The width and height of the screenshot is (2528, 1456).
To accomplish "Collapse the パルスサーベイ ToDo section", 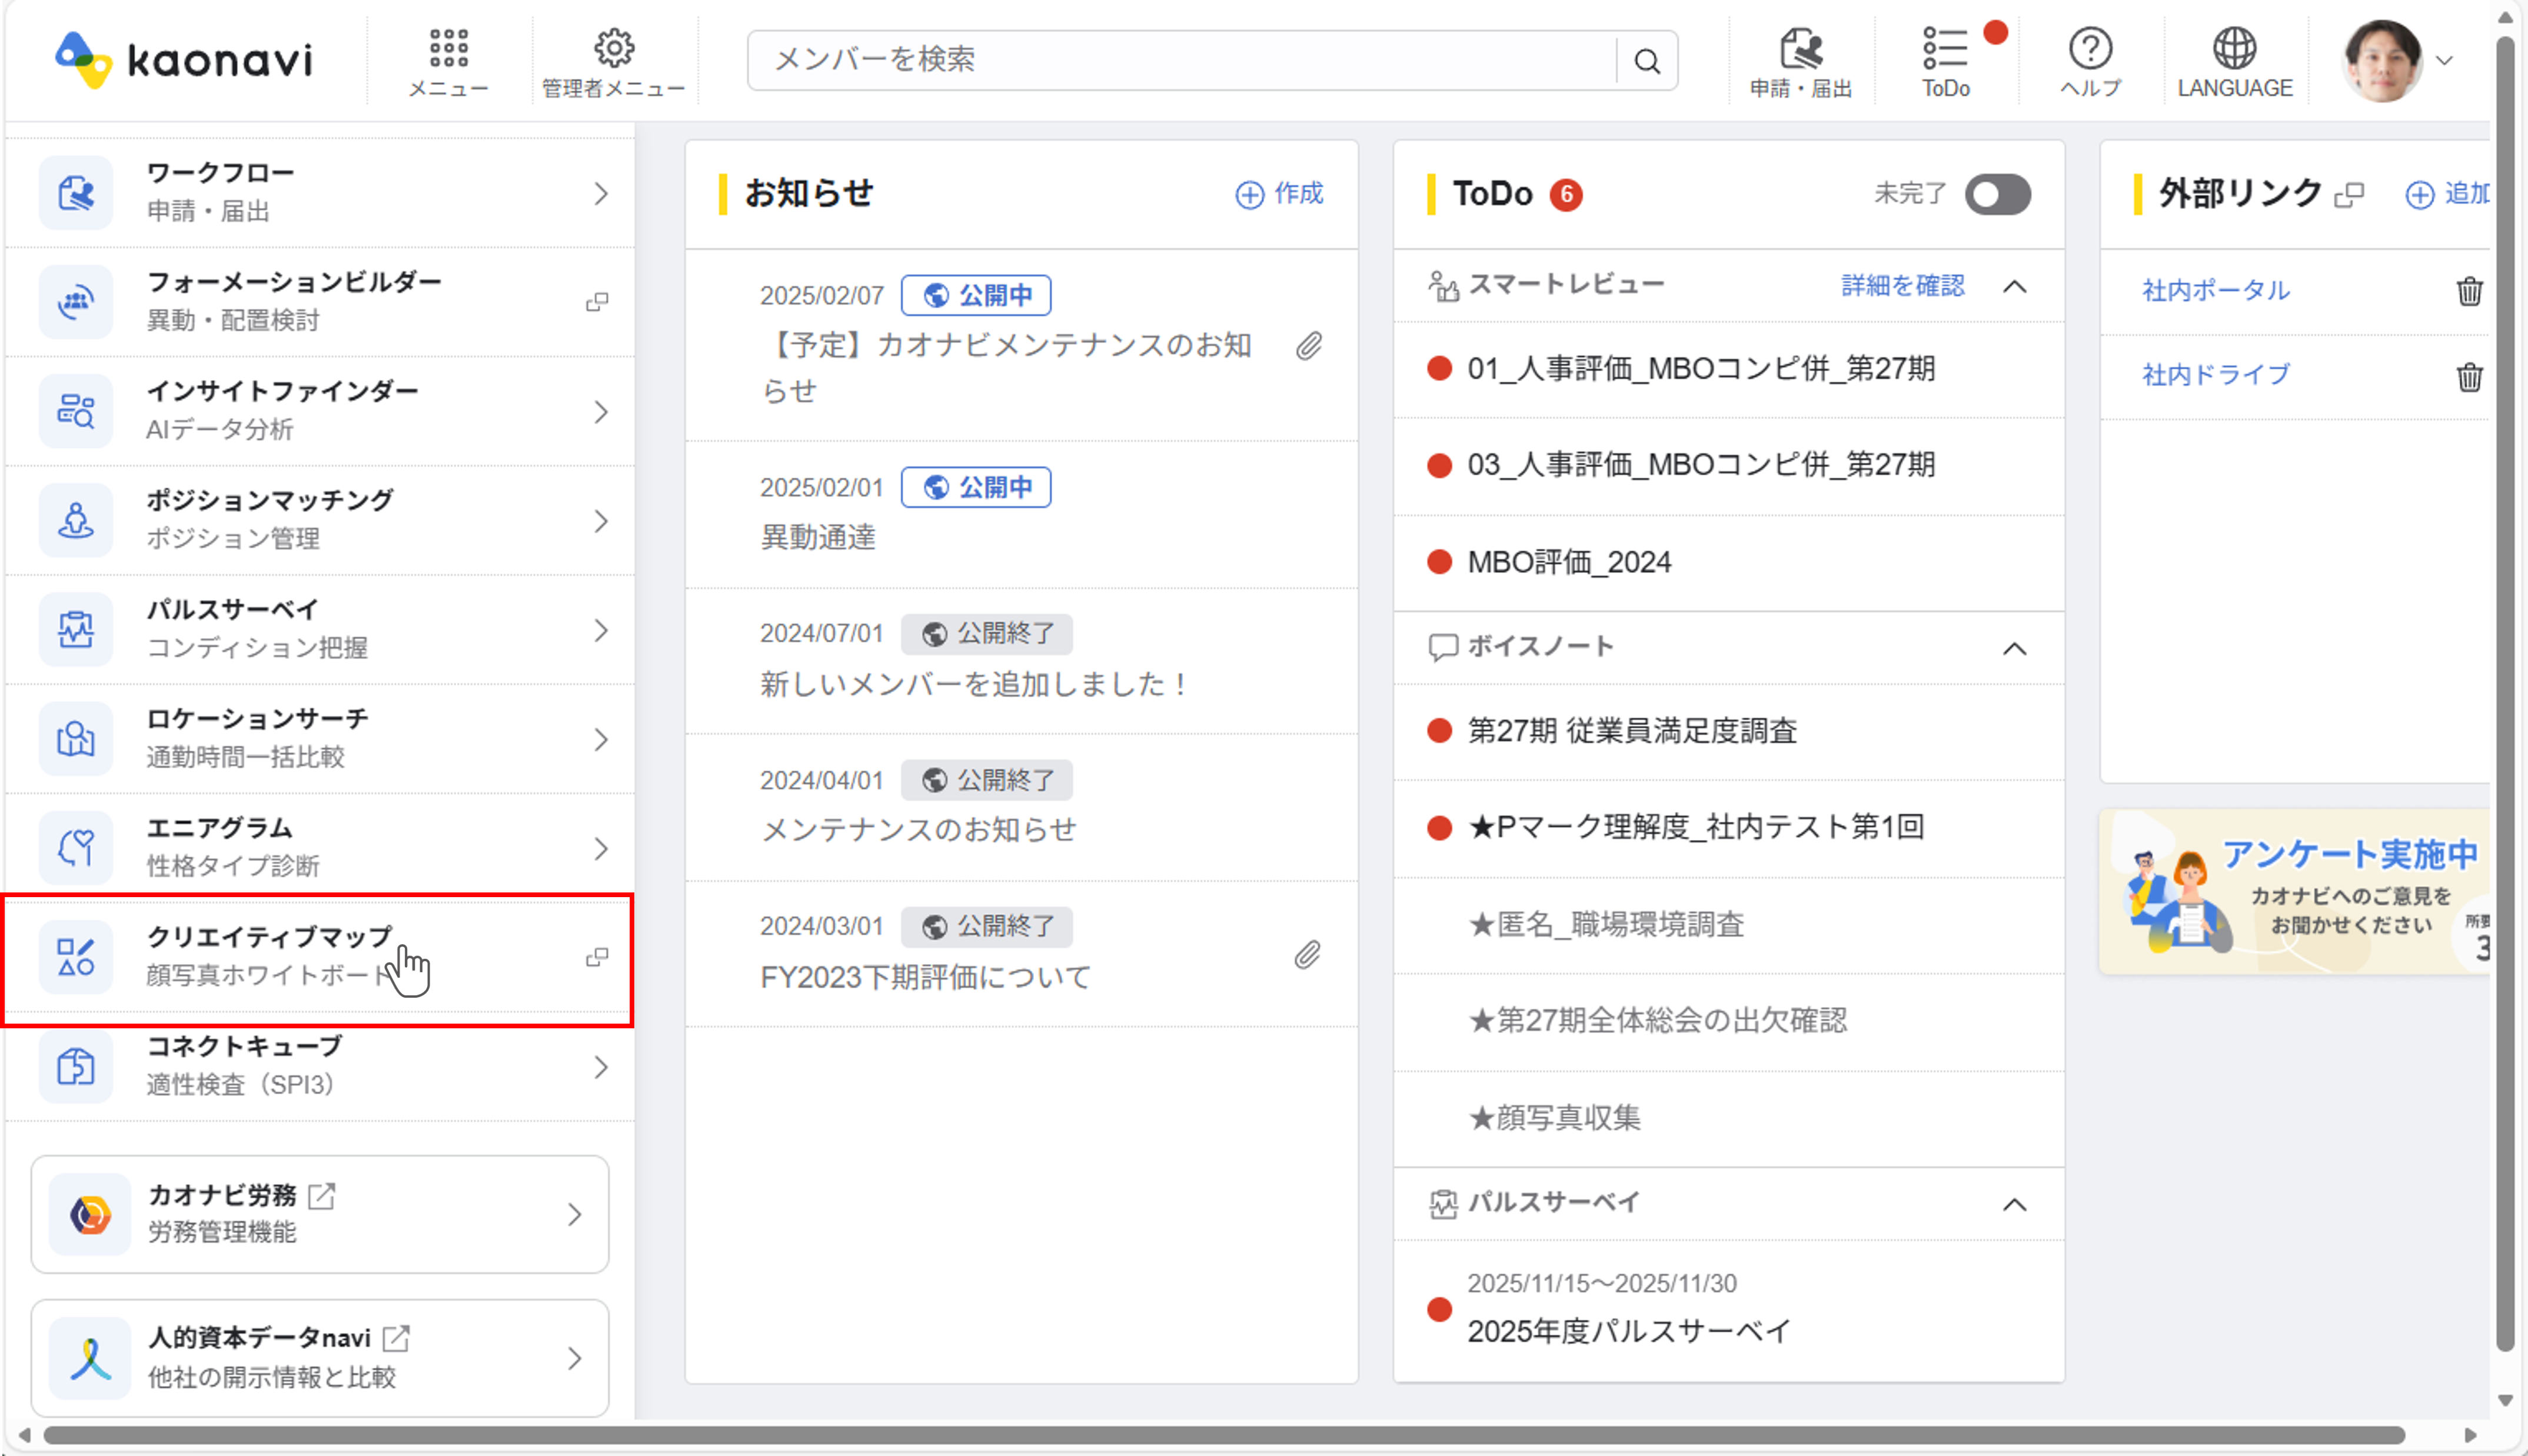I will 2014,1204.
